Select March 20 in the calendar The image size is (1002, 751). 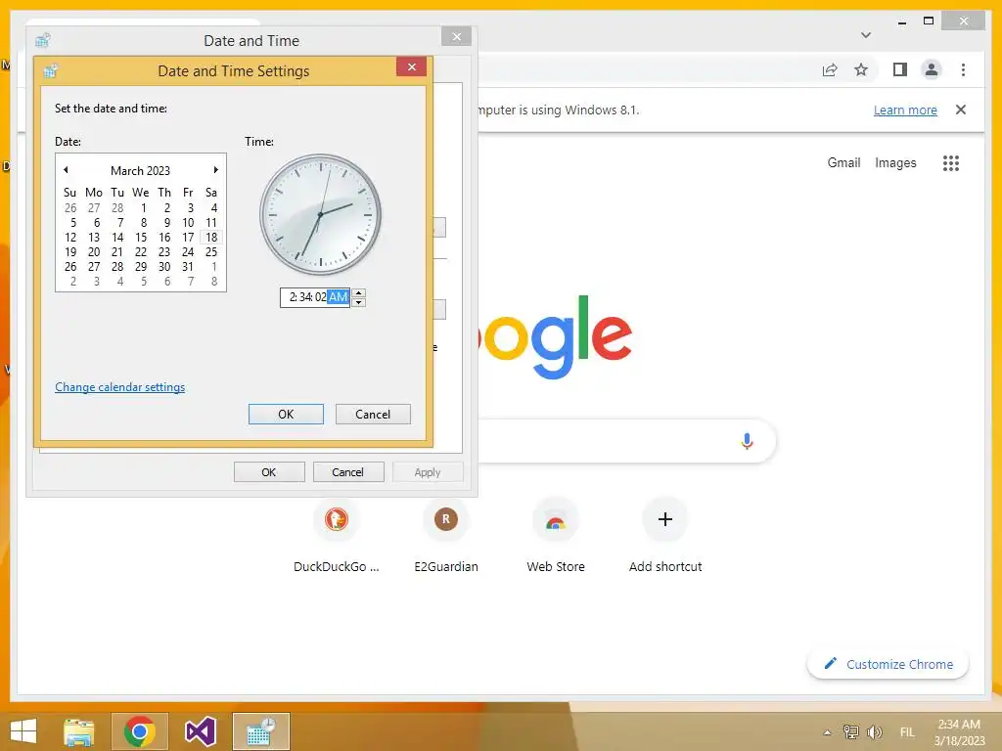94,251
